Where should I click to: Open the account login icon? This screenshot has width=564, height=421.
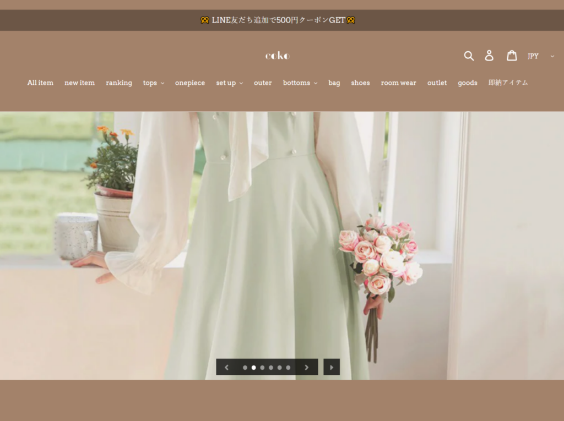489,56
